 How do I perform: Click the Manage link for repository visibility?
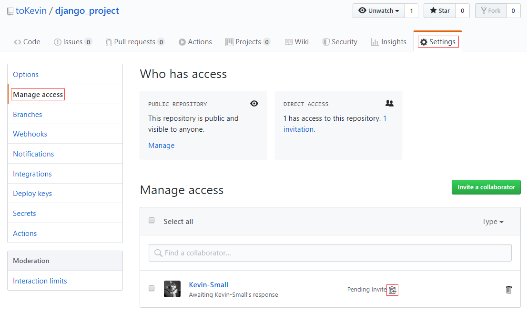pos(162,145)
